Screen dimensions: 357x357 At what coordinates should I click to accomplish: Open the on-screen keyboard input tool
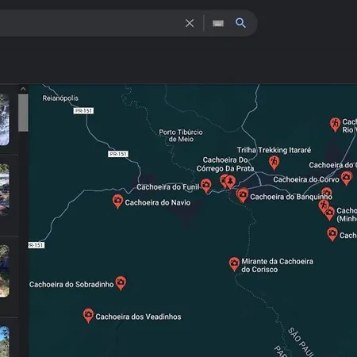tap(218, 23)
